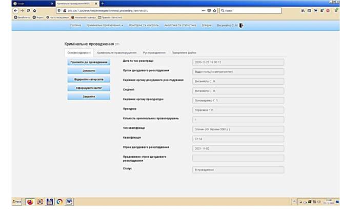The width and height of the screenshot is (340, 210).
Task: Click the browser search input field
Action: tap(250, 11)
